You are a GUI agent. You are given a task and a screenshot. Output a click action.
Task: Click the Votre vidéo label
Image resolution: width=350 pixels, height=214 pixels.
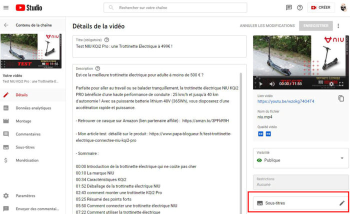[12, 75]
